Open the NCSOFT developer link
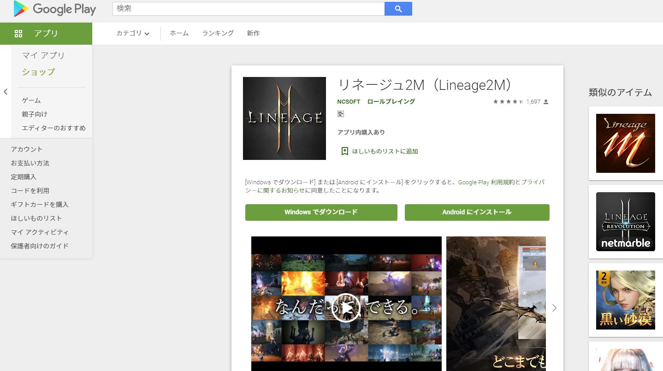663x371 pixels. coord(349,101)
